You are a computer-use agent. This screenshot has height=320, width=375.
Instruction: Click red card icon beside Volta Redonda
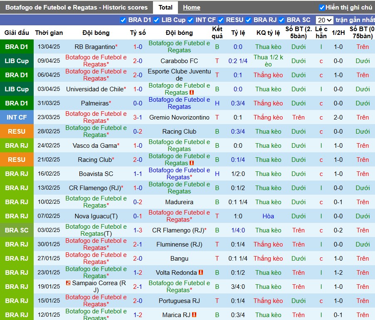point(201,272)
